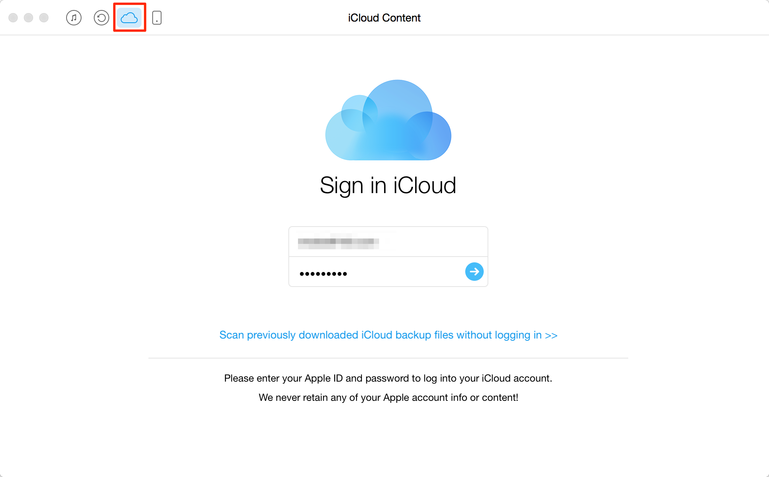The image size is (769, 477).
Task: Click the divider line below the scan link
Action: (388, 358)
